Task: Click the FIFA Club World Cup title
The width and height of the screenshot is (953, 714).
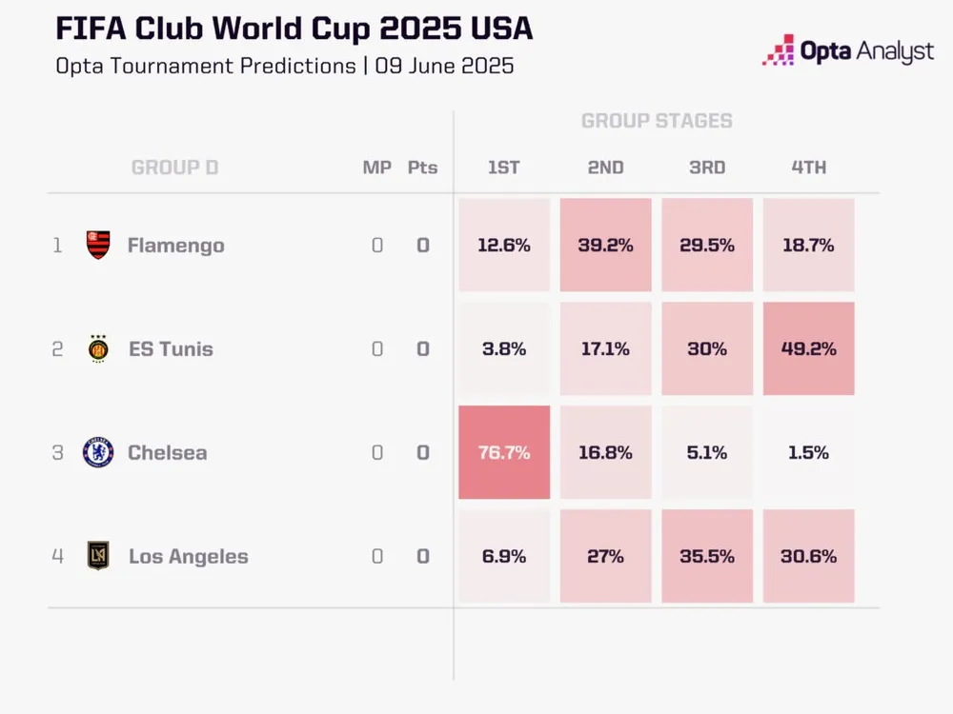Action: pyautogui.click(x=294, y=30)
